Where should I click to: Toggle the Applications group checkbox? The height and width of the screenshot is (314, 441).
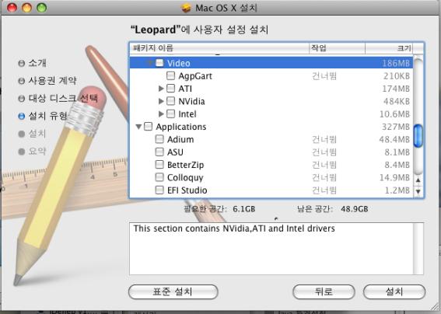click(x=149, y=126)
